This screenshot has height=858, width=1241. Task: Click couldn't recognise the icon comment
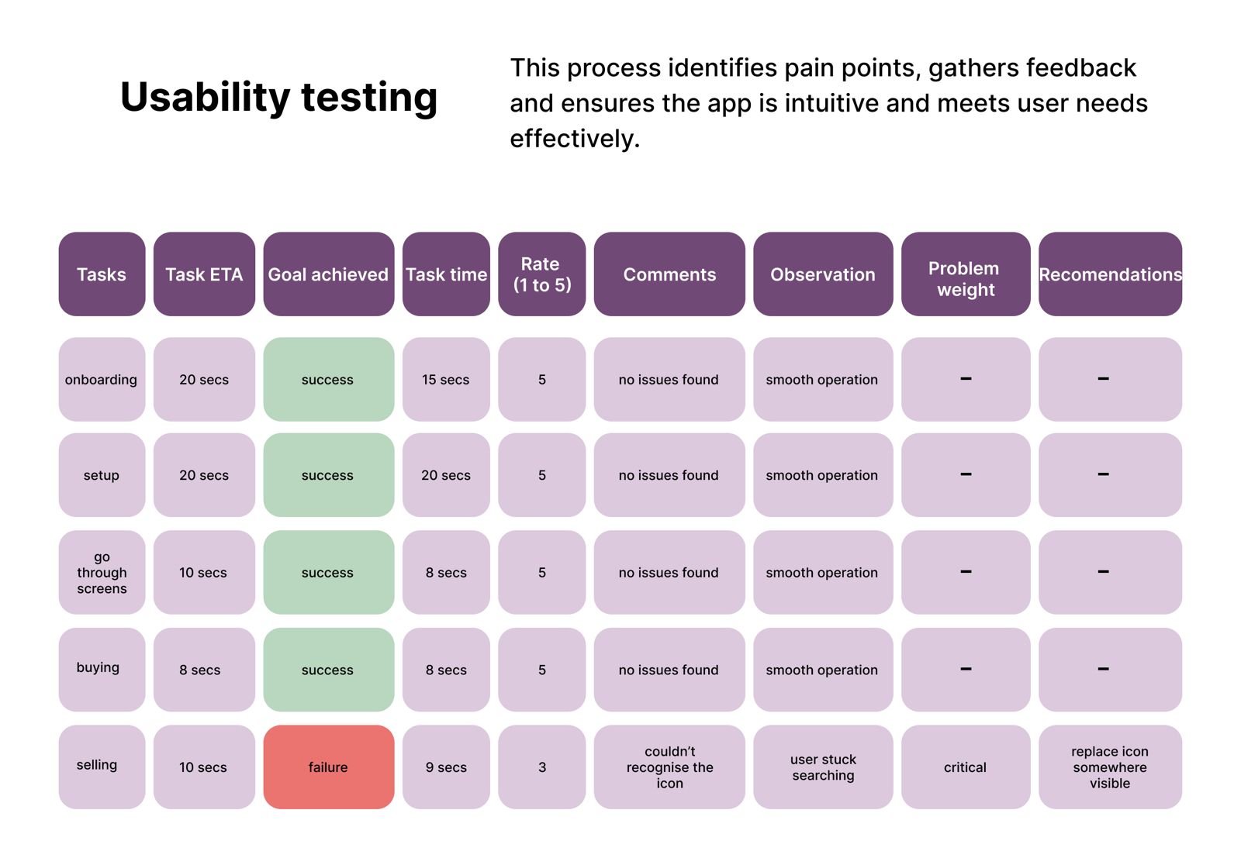pos(669,767)
